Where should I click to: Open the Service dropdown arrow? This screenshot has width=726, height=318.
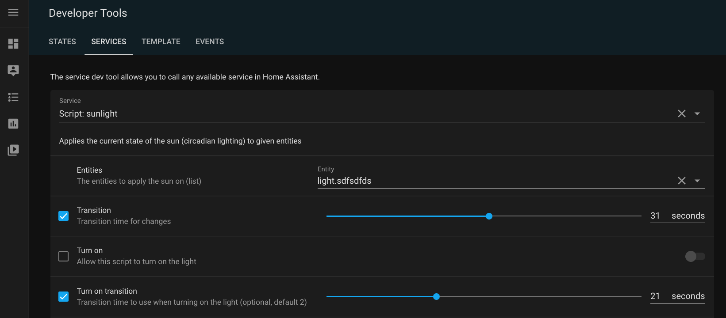pos(698,114)
